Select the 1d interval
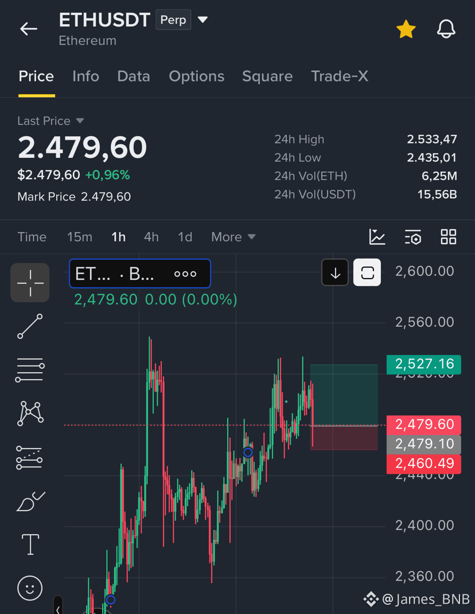The width and height of the screenshot is (475, 614). [185, 237]
